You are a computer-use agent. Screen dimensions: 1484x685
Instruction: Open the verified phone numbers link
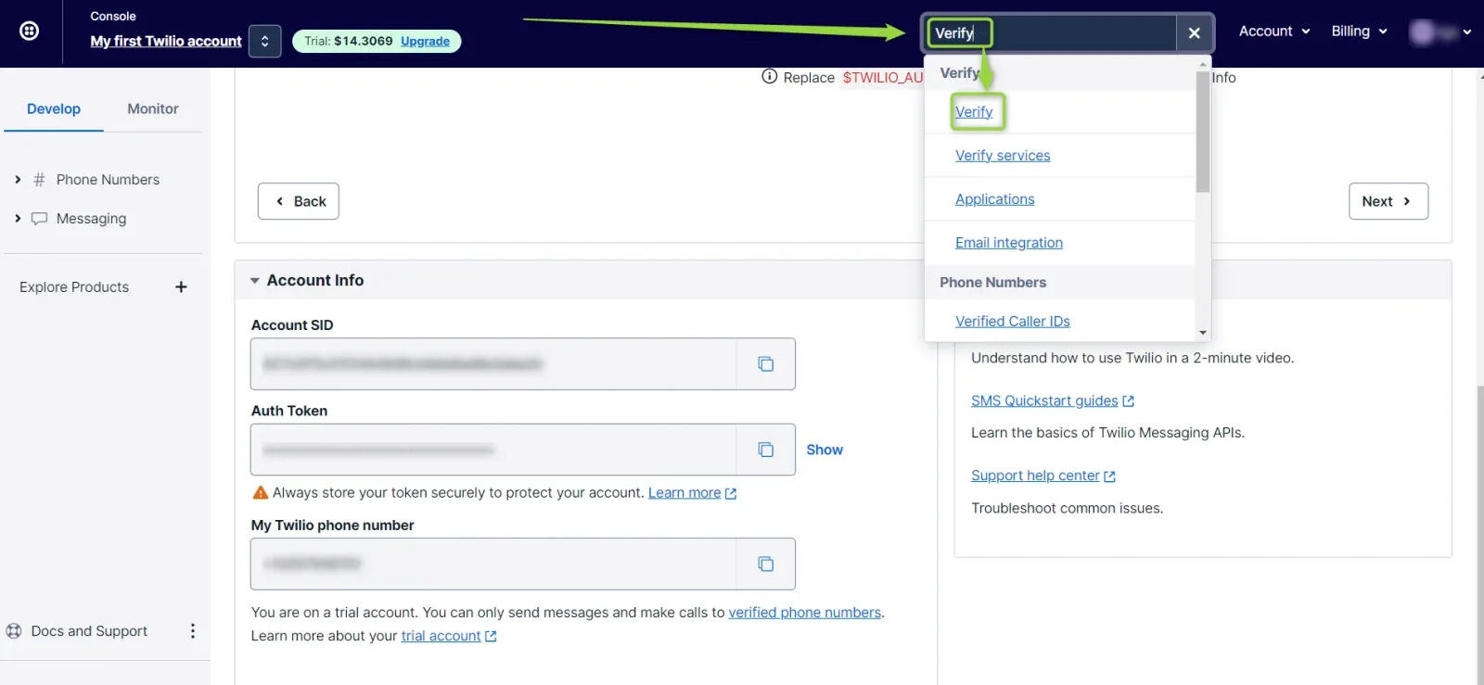[x=805, y=613]
